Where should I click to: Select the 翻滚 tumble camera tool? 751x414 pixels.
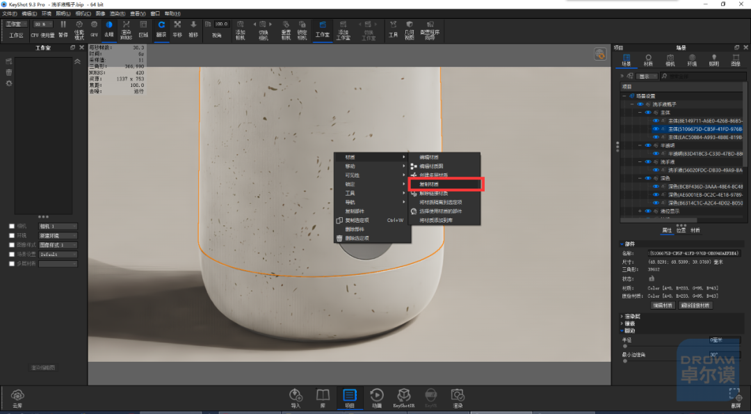[x=161, y=29]
